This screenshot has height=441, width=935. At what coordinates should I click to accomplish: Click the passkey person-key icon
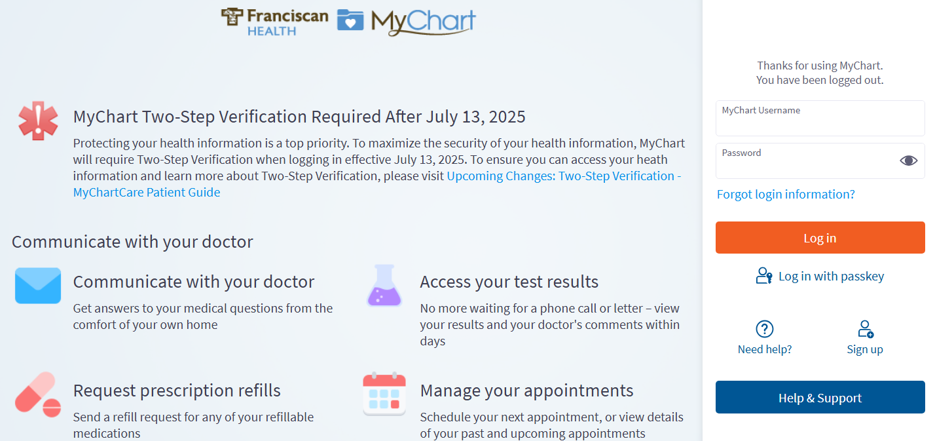[764, 276]
